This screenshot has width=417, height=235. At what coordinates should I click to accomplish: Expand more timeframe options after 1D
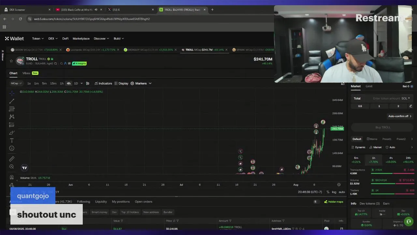coord(81,83)
